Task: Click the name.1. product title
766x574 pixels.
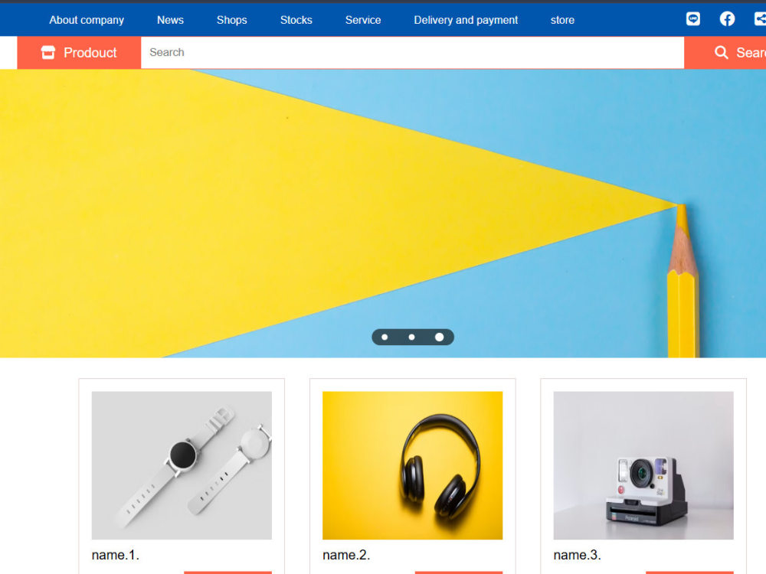Action: point(116,555)
